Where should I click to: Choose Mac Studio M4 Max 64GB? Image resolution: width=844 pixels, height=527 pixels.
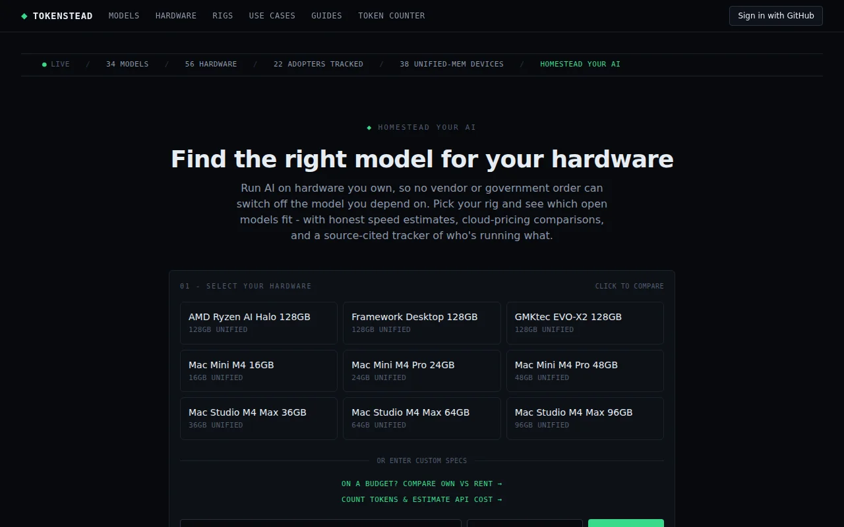[x=422, y=418]
